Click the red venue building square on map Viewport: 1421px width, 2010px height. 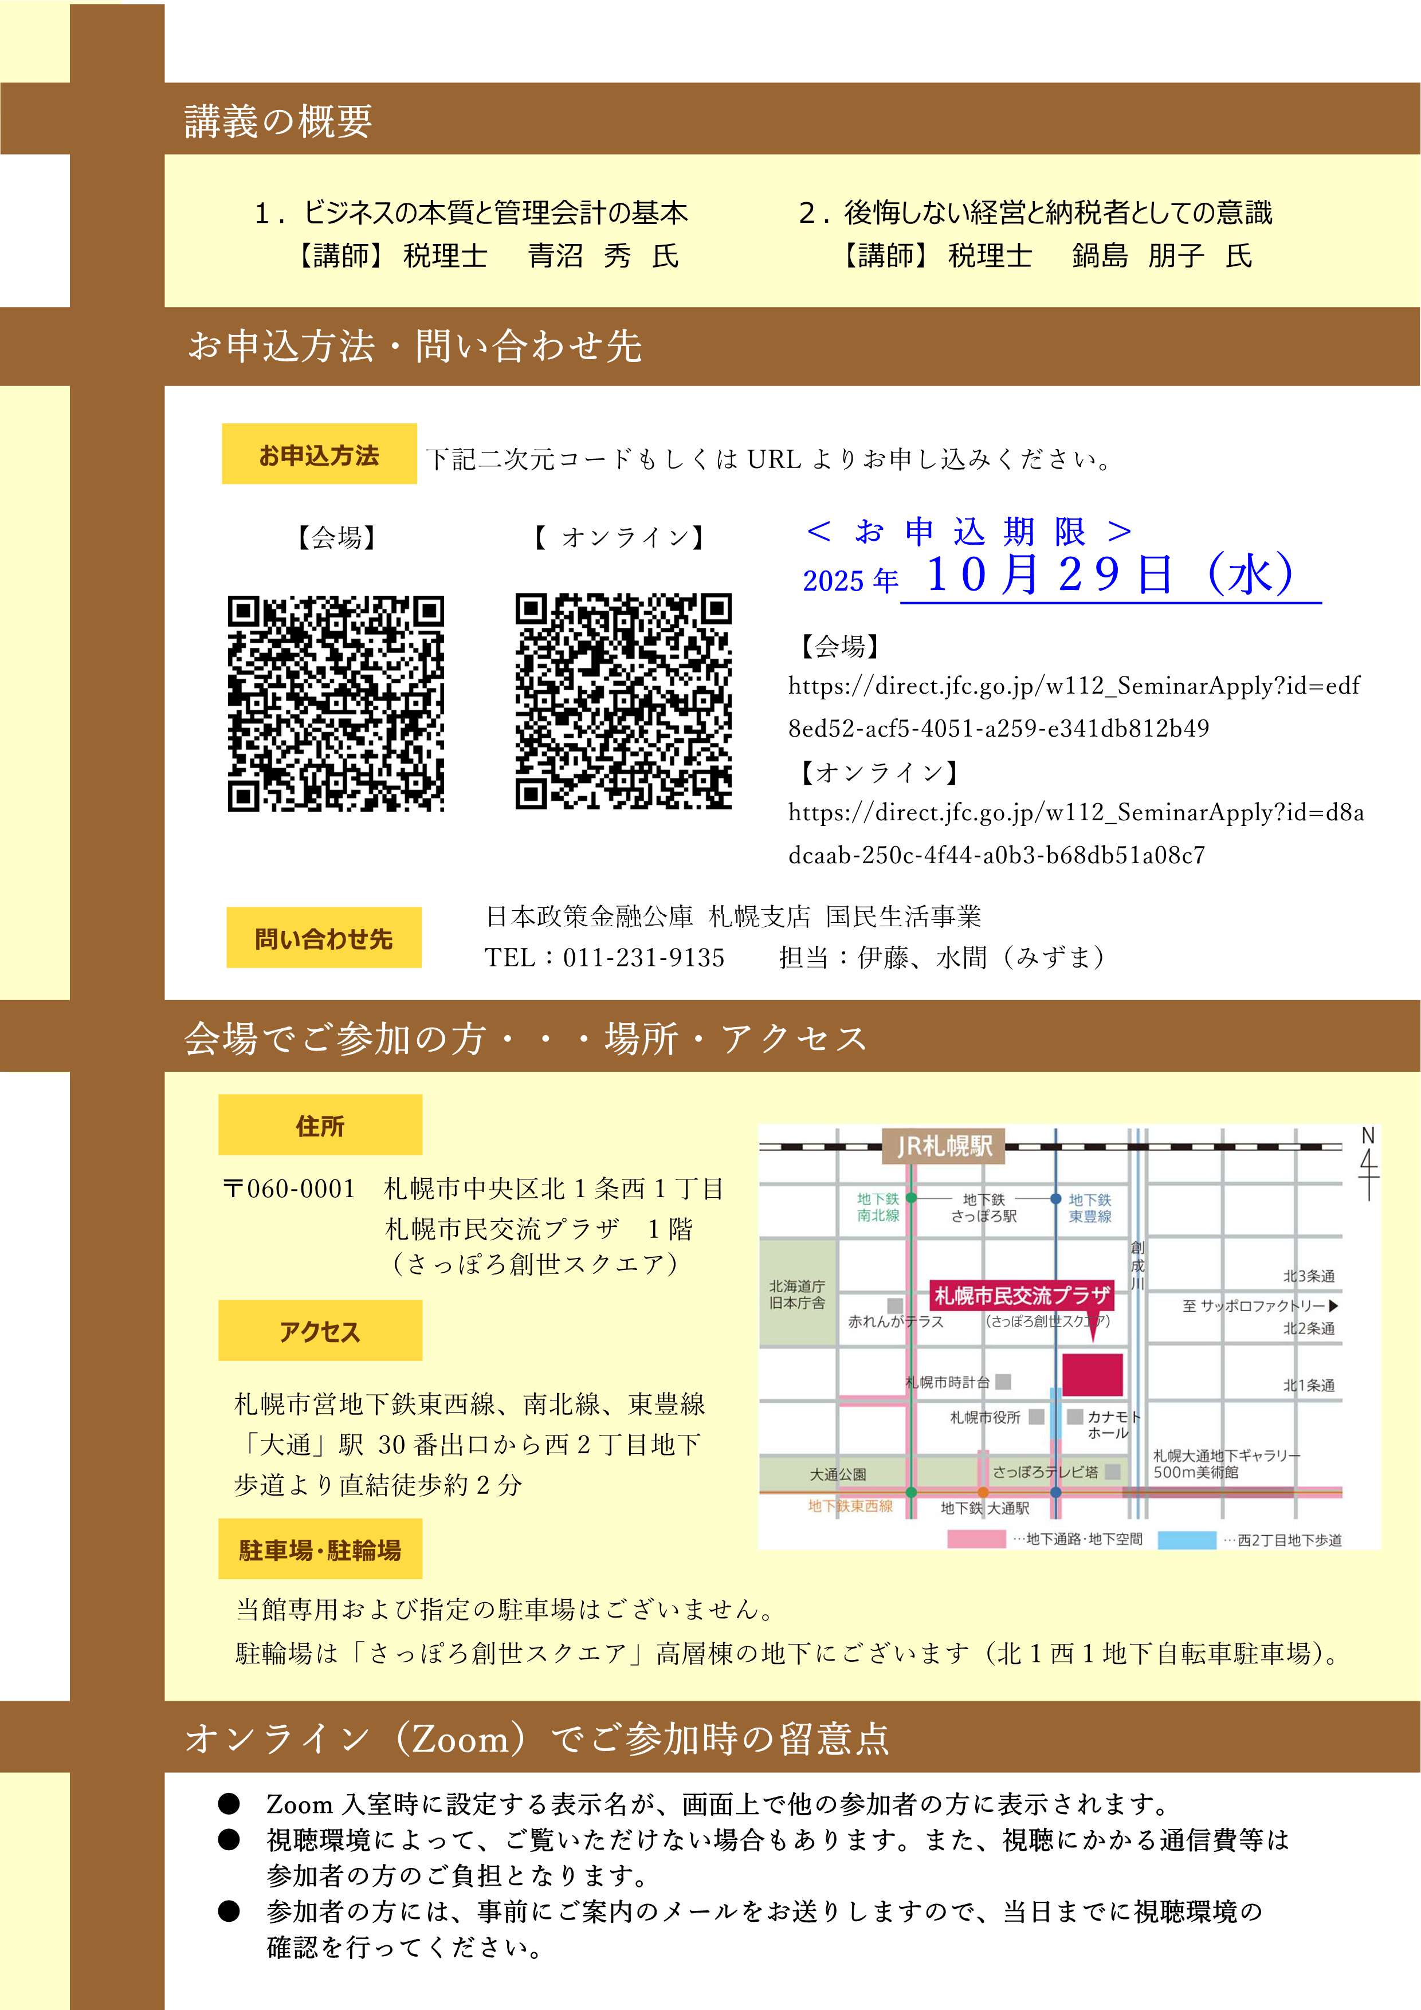[x=1092, y=1374]
